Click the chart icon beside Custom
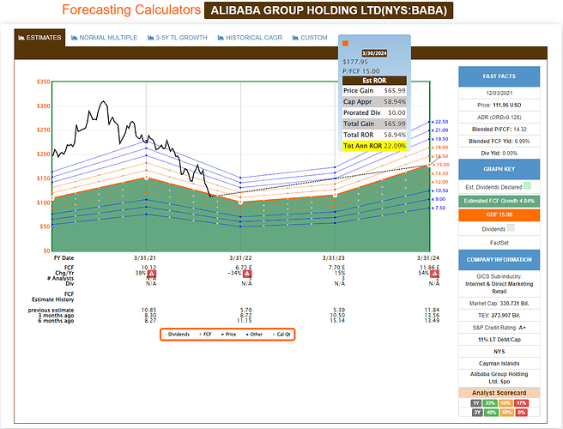This screenshot has width=563, height=429. click(x=295, y=38)
